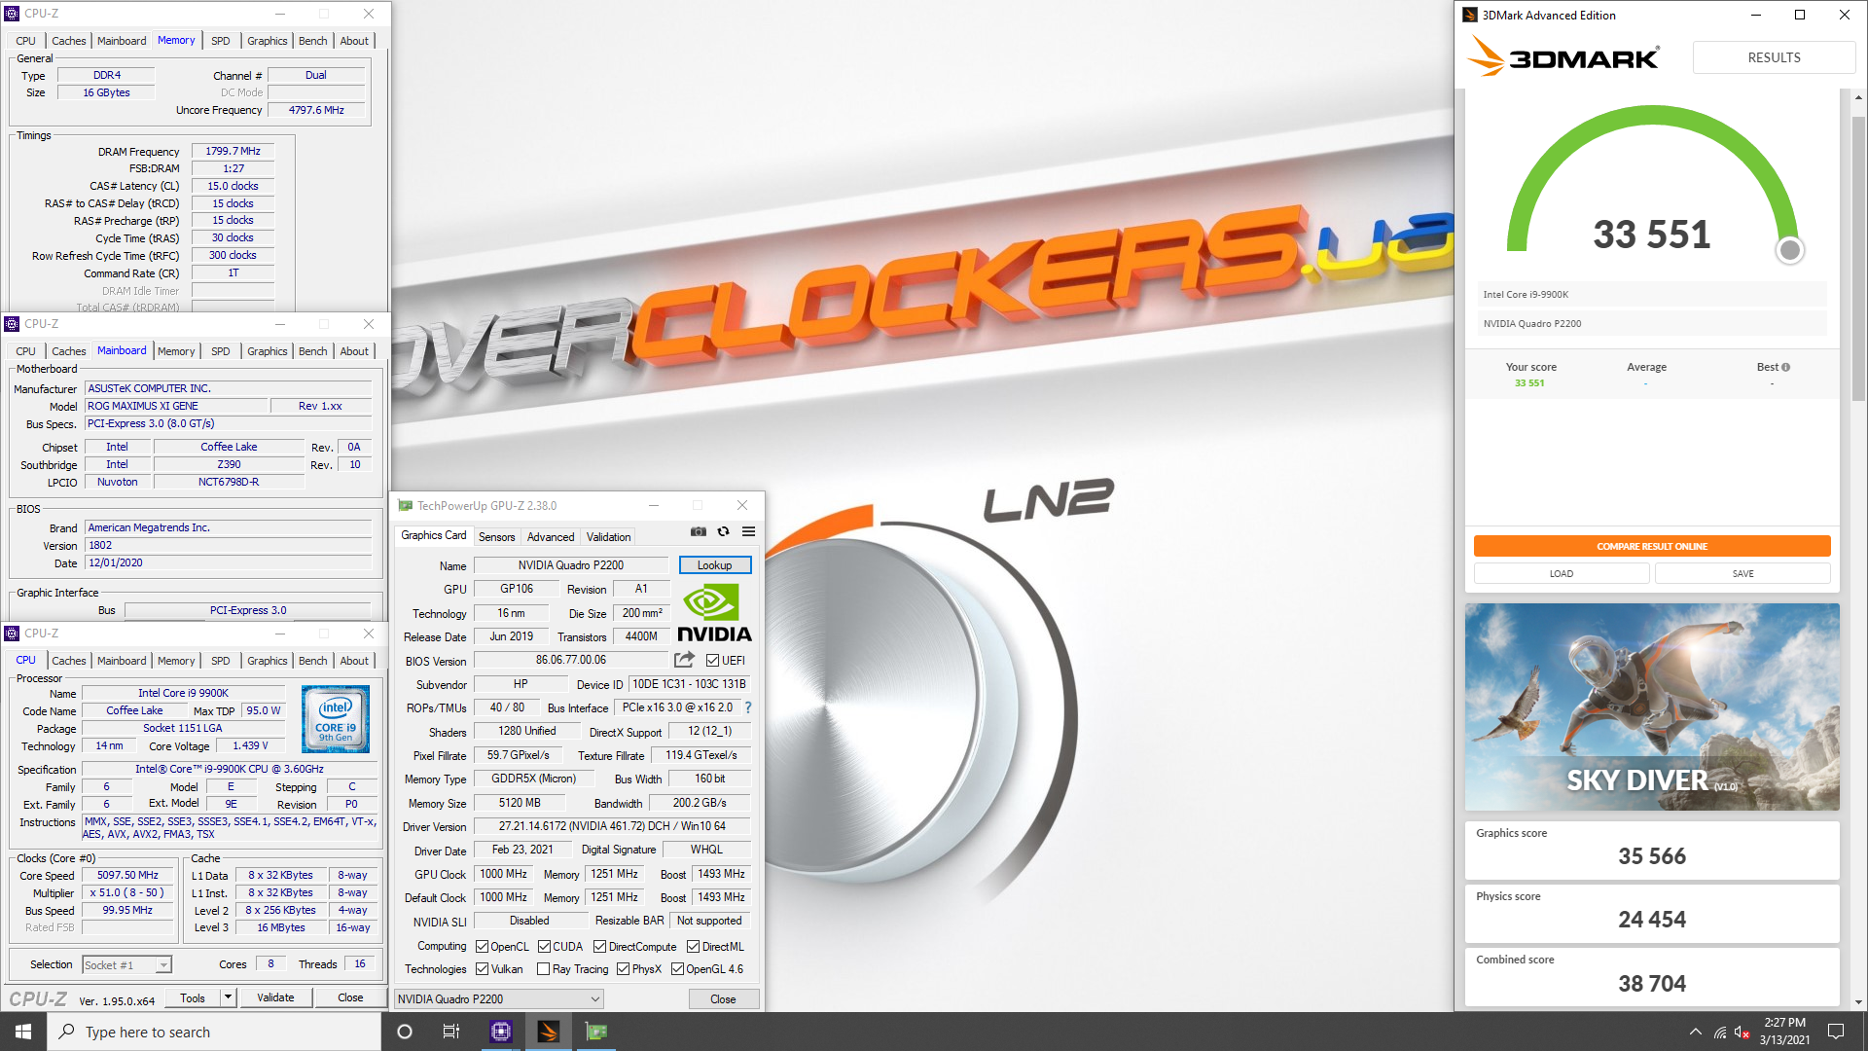Click the 3DMark vertical scrollbar thumb
This screenshot has width=1868, height=1051.
(x=1858, y=258)
